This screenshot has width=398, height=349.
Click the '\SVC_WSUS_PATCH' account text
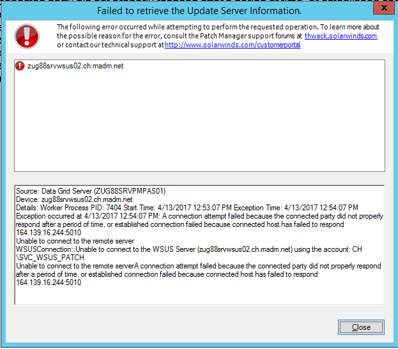click(x=50, y=258)
